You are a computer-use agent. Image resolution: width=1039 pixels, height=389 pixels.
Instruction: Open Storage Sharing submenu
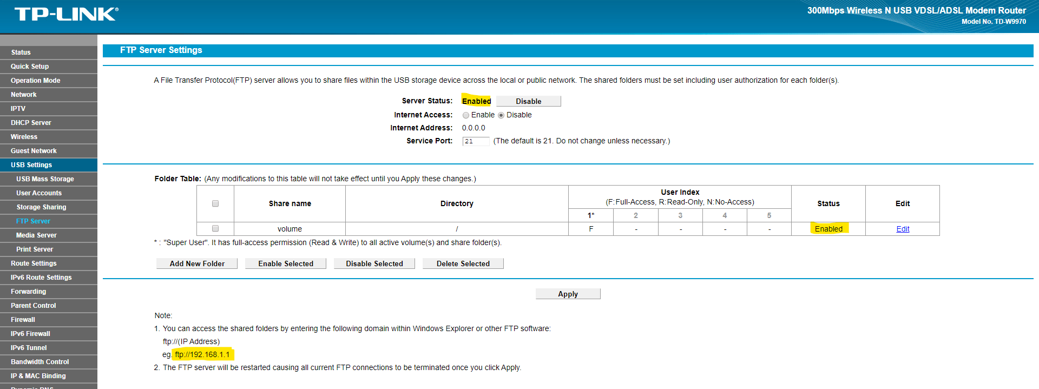[x=49, y=207]
